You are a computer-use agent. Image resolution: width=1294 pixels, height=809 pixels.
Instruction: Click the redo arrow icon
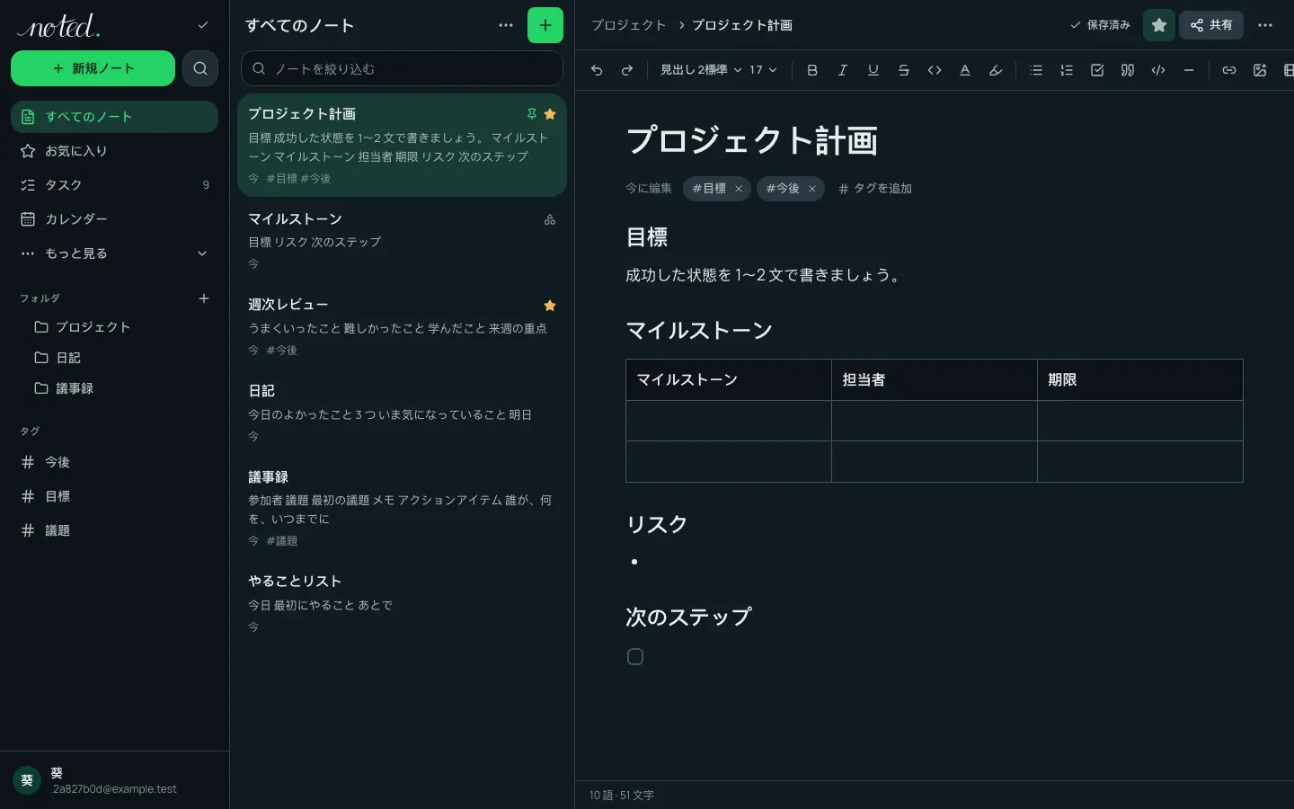[627, 70]
